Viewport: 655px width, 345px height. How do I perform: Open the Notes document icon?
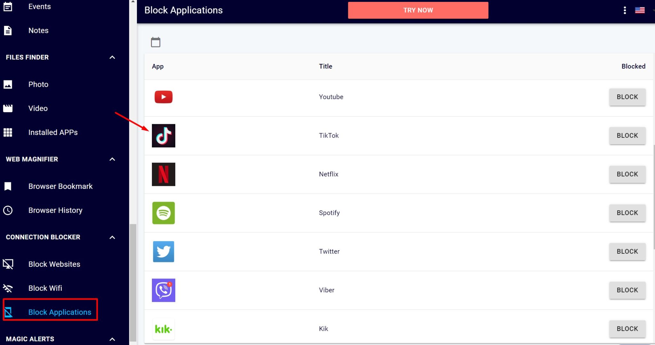[x=8, y=30]
